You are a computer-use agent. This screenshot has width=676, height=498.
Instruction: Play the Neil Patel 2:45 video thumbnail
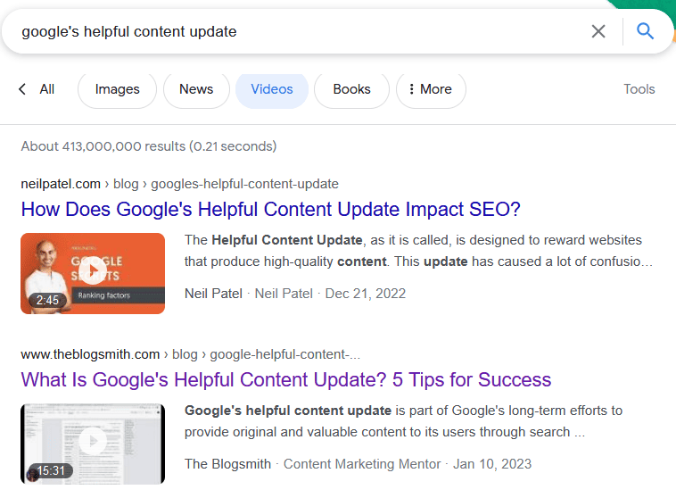[x=93, y=273]
